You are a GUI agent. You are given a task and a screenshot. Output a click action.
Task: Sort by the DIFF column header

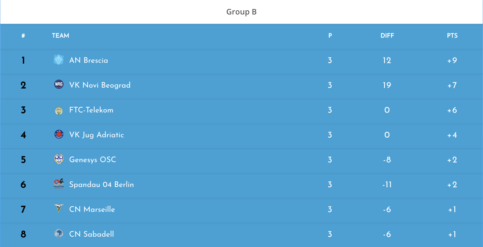coord(387,36)
